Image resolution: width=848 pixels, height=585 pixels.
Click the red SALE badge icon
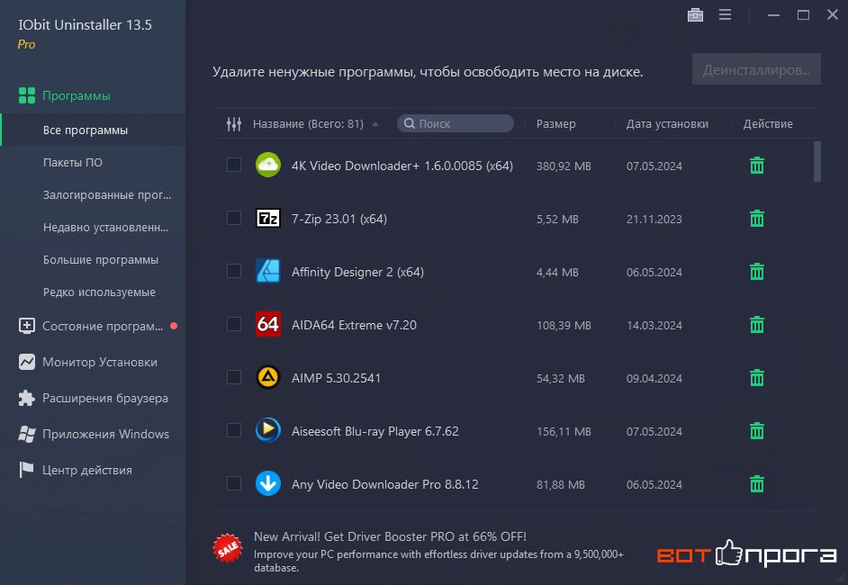[x=228, y=548]
